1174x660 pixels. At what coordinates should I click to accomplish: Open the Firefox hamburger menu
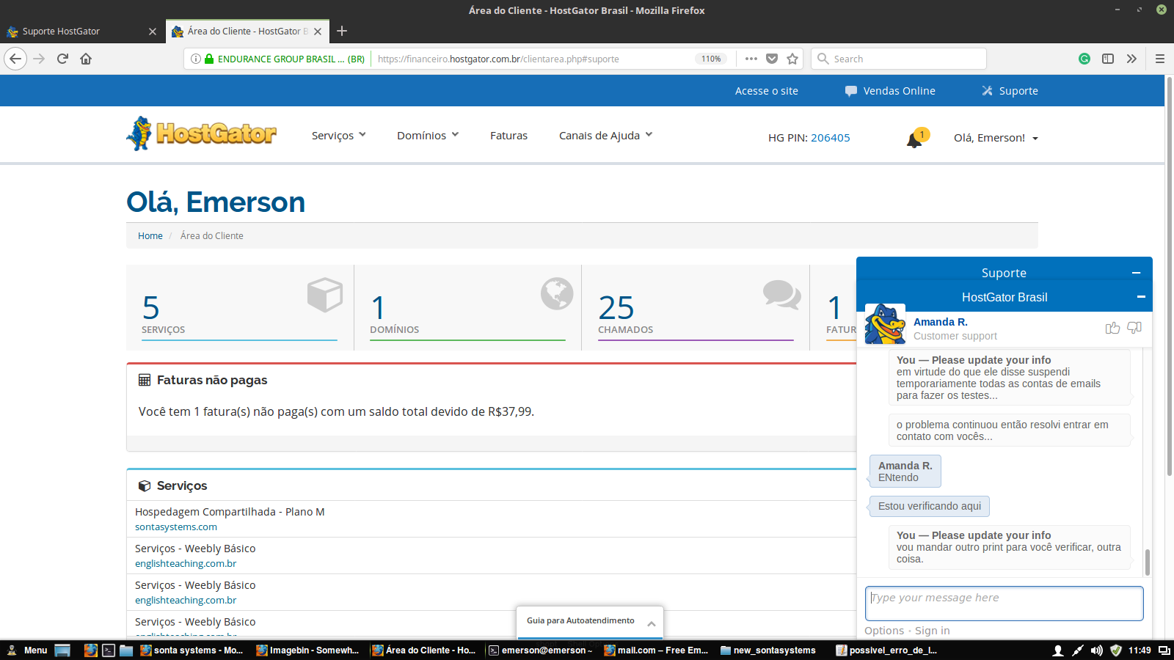click(x=1160, y=59)
